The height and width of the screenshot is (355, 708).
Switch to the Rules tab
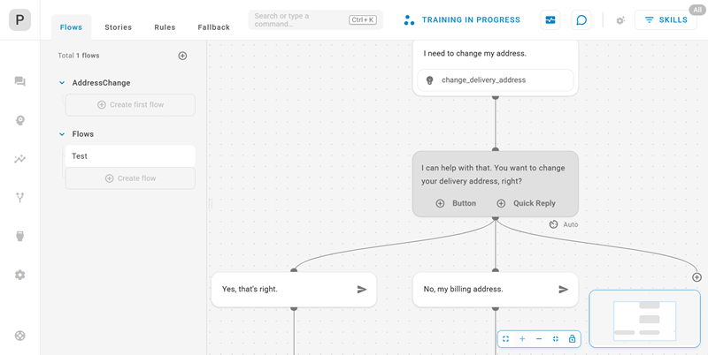165,27
